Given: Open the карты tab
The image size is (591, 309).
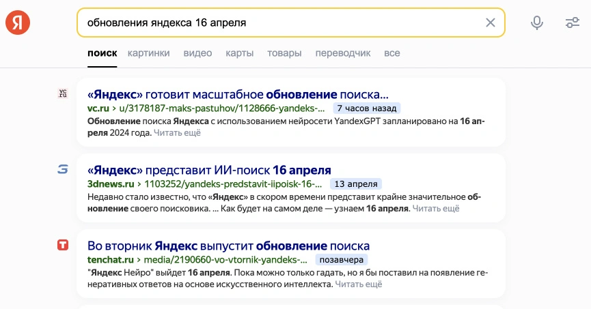Looking at the screenshot, I should click(x=239, y=53).
